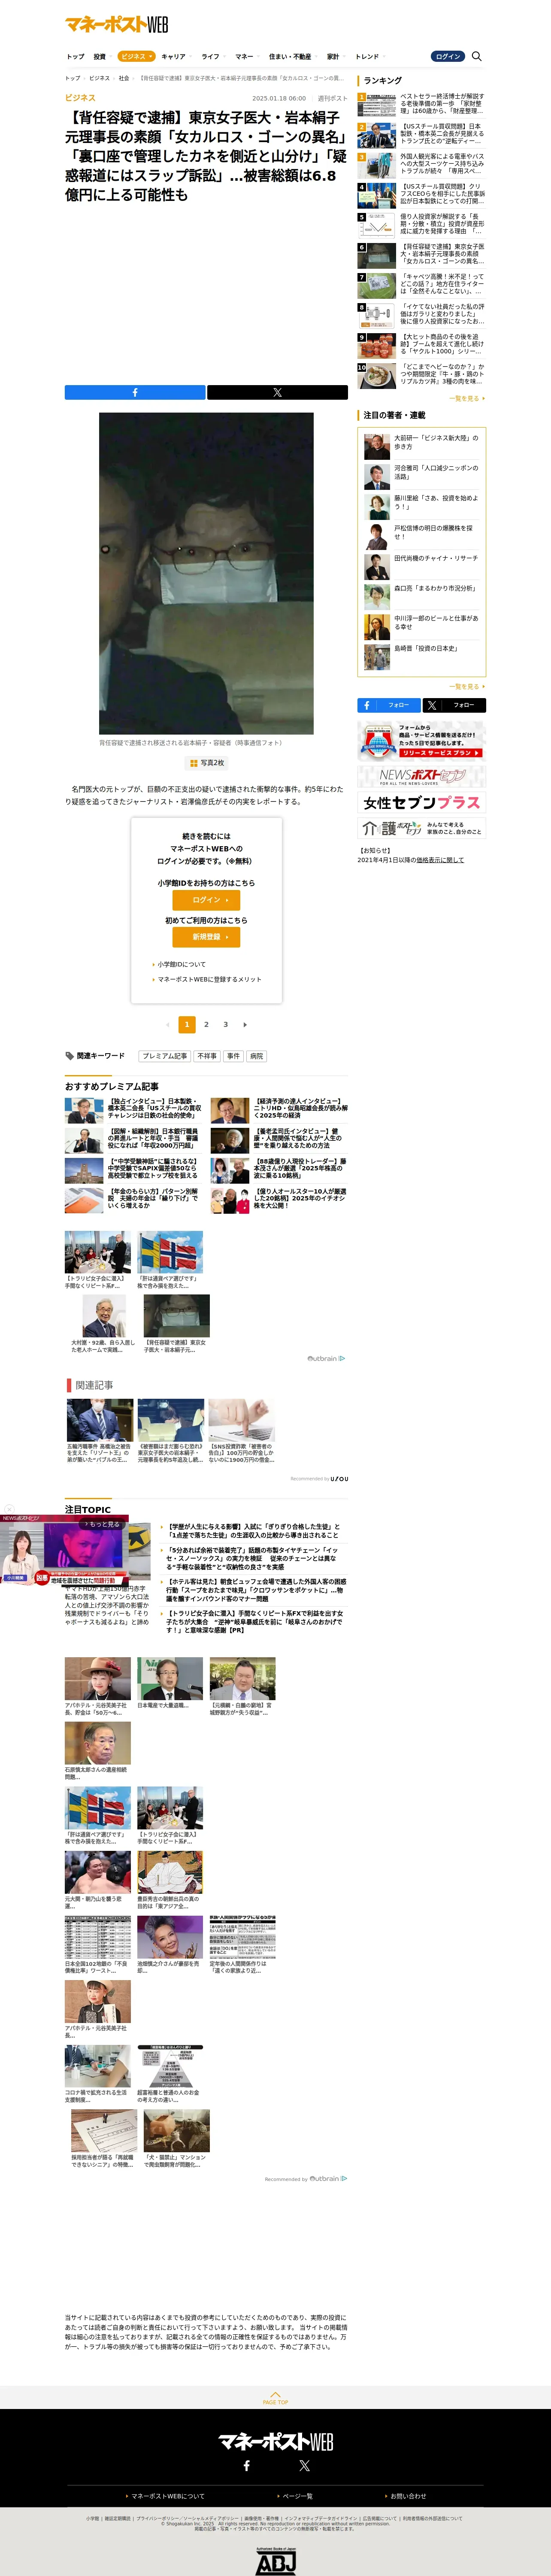
Task: Click the orange ビジネス category label above headline
Action: tap(80, 98)
